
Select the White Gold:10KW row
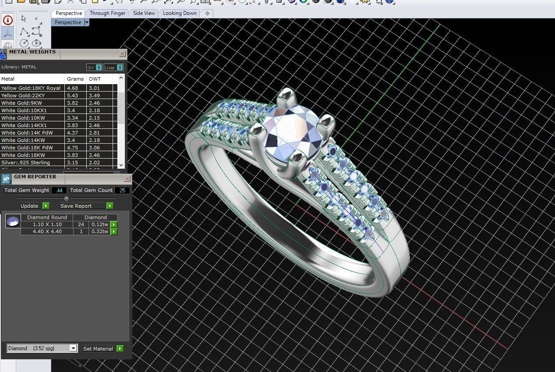59,118
